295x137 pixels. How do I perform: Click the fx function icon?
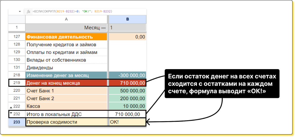[29, 11]
